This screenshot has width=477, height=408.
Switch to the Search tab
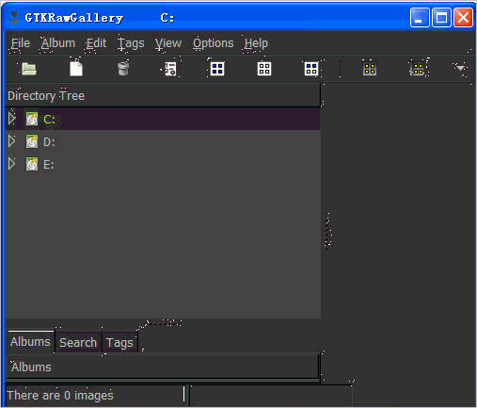[x=78, y=342]
